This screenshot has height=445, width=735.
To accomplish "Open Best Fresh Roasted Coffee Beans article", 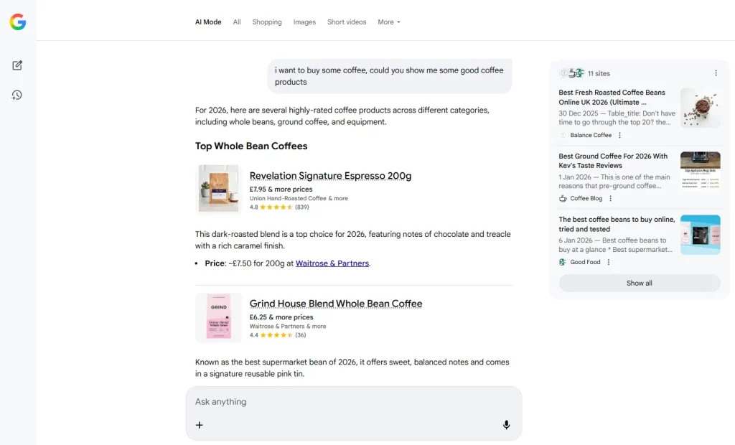I will coord(612,97).
